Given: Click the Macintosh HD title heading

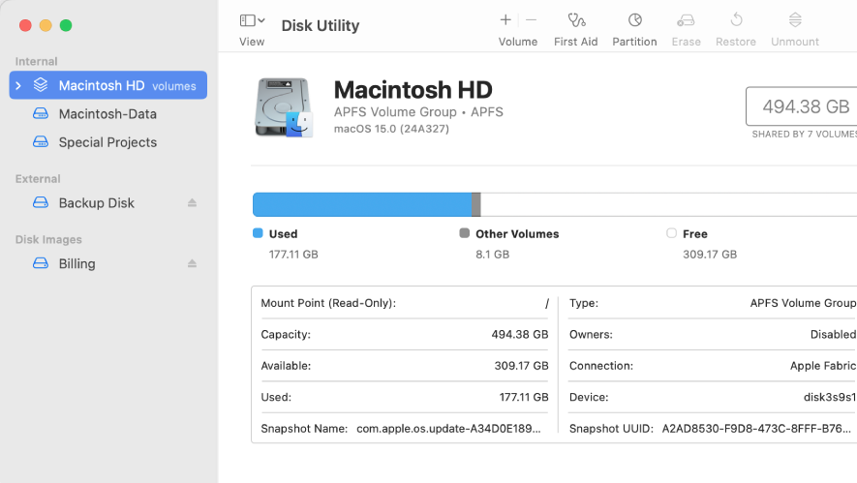Looking at the screenshot, I should click(x=413, y=90).
